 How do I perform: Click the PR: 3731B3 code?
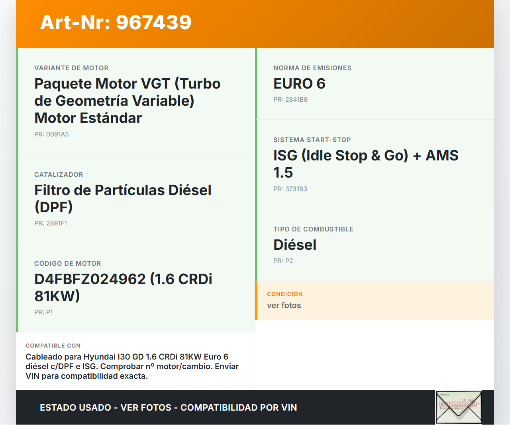pos(290,189)
